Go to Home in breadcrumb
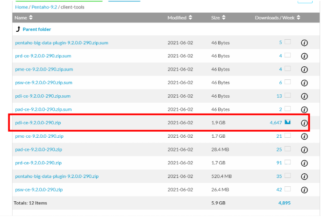Viewport: 321px width, 219px height. [x=21, y=7]
